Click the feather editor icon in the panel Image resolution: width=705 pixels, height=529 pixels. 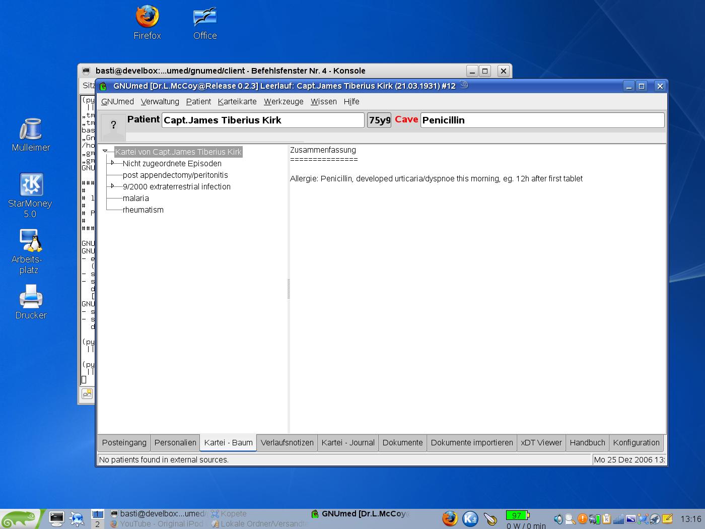coord(490,518)
